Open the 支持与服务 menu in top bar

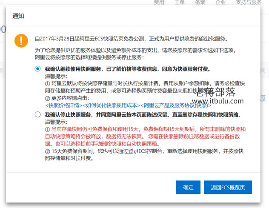click(249, 2)
